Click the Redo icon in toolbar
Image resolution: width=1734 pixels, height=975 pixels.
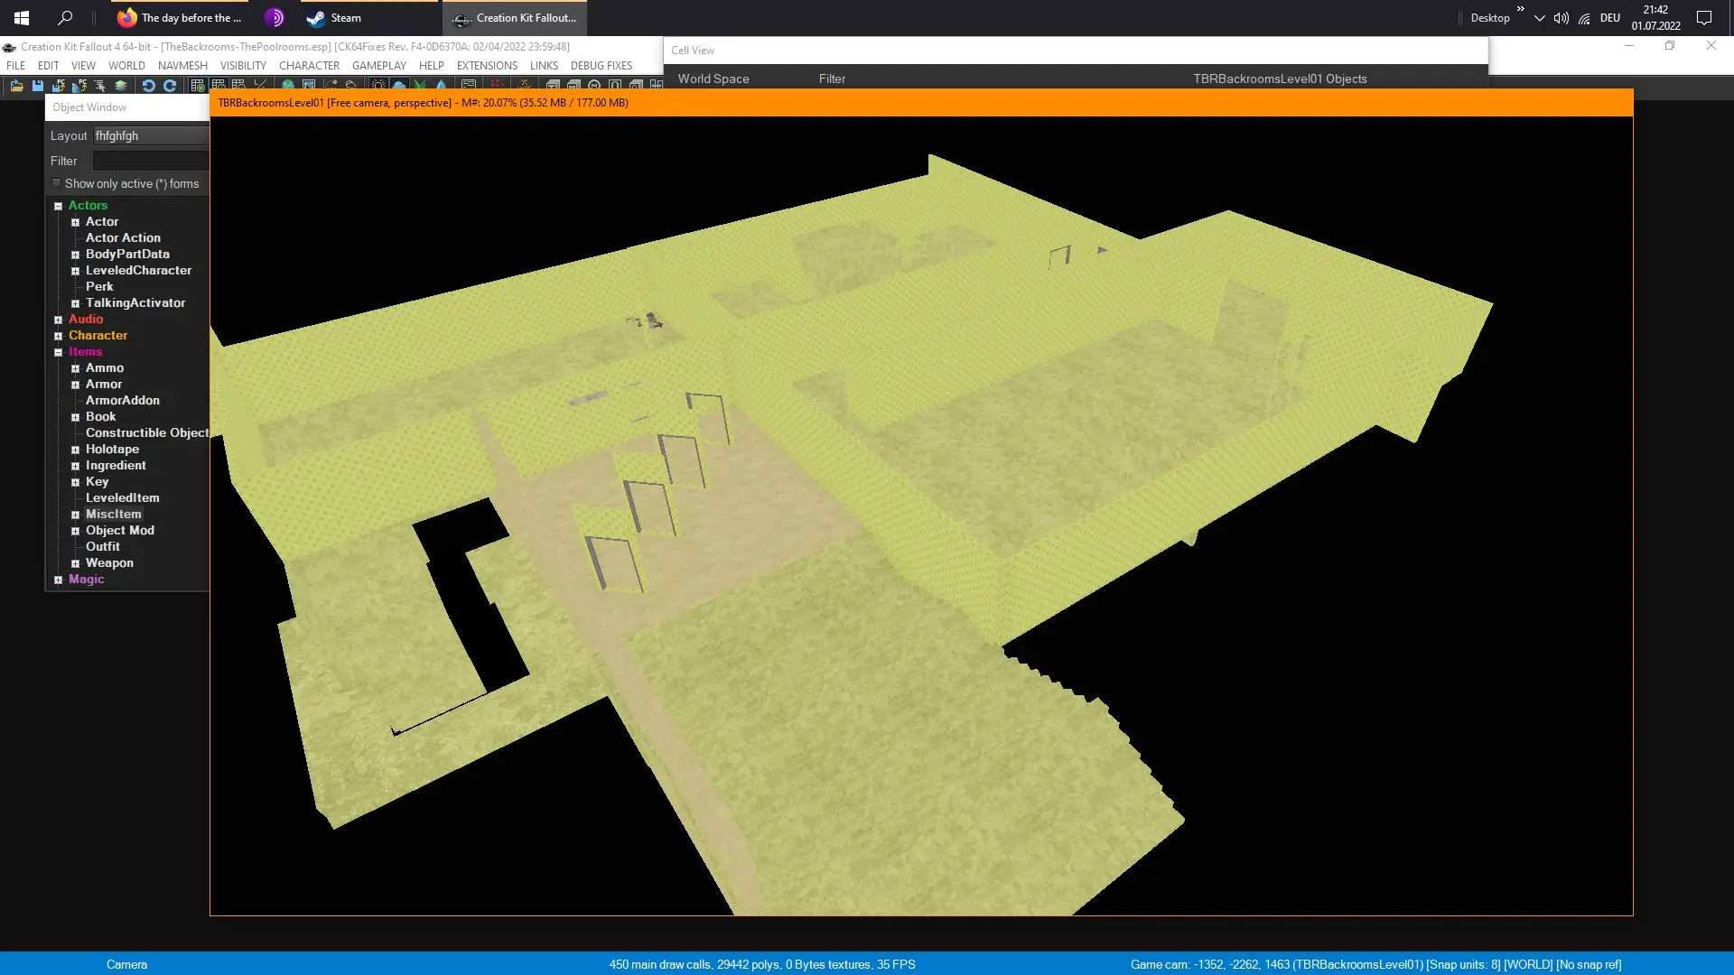pos(171,85)
